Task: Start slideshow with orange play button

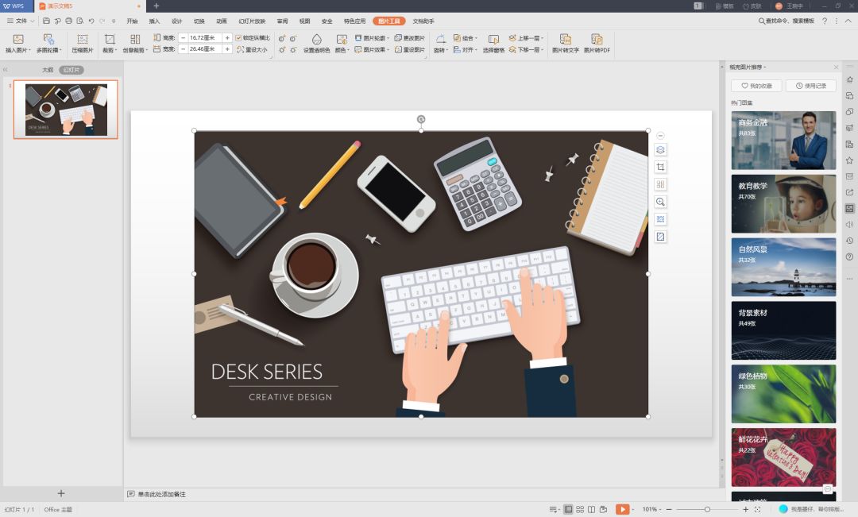Action: 623,509
